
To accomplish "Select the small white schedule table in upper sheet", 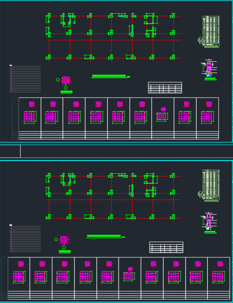I will pos(165,88).
